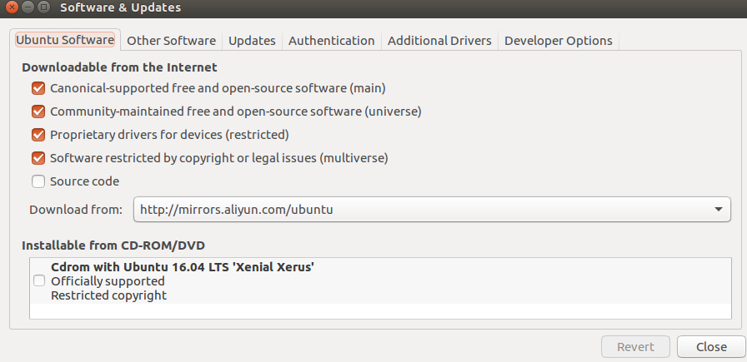Viewport: 747px width, 362px height.
Task: Toggle Community-maintained software (universe) checkbox
Action: (38, 112)
